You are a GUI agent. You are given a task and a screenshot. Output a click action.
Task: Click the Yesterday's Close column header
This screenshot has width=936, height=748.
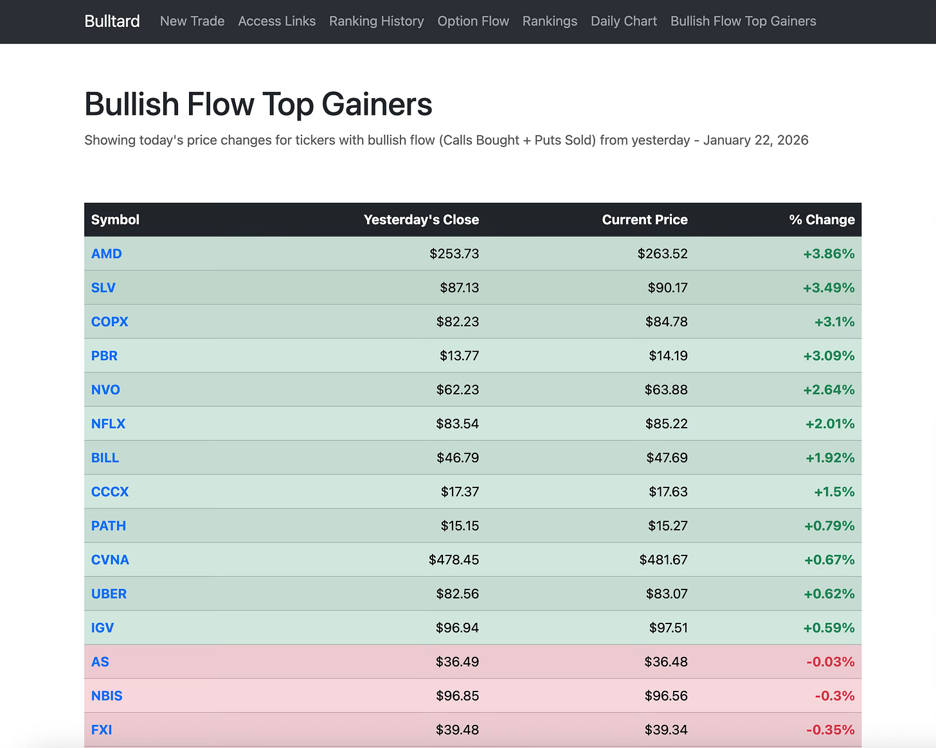tap(421, 220)
